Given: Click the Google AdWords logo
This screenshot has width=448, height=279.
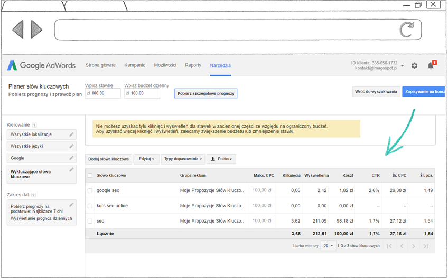Looking at the screenshot, I should (x=41, y=65).
